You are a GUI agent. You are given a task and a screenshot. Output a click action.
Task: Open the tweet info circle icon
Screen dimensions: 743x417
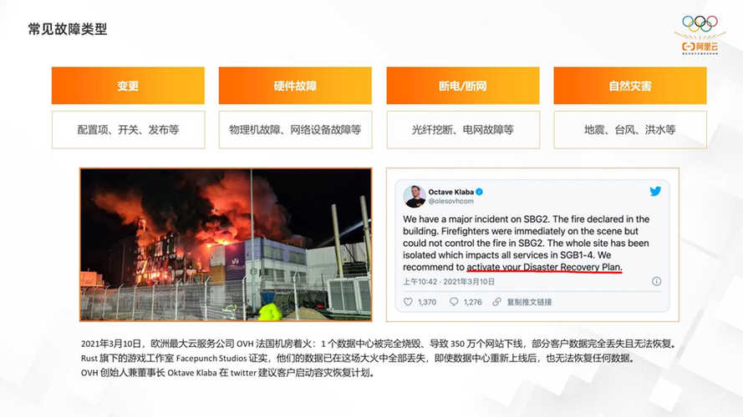coord(656,281)
